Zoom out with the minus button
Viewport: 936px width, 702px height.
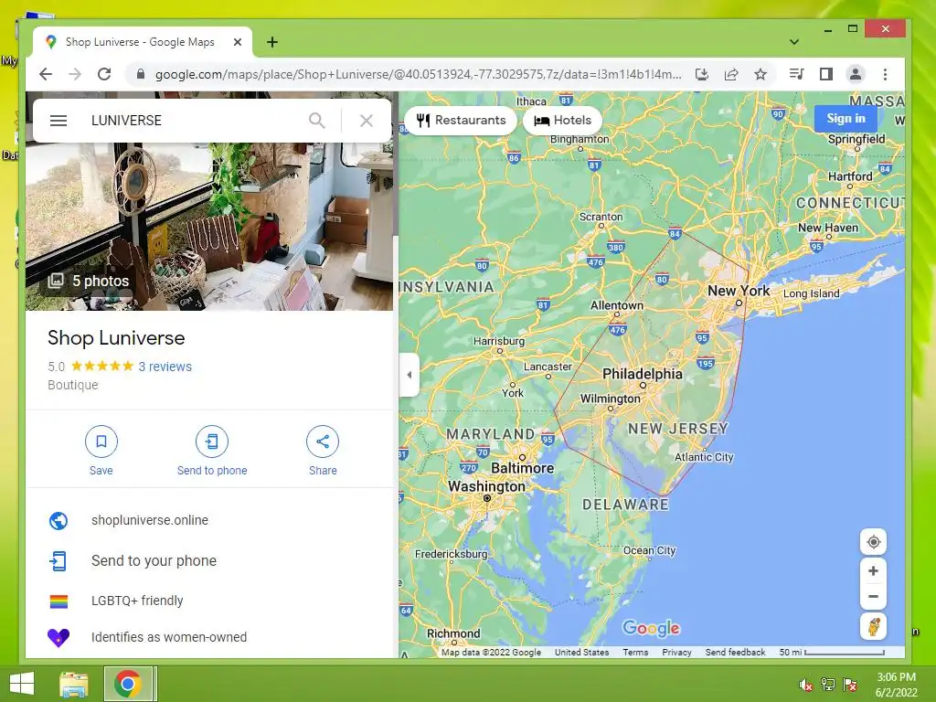coord(873,596)
